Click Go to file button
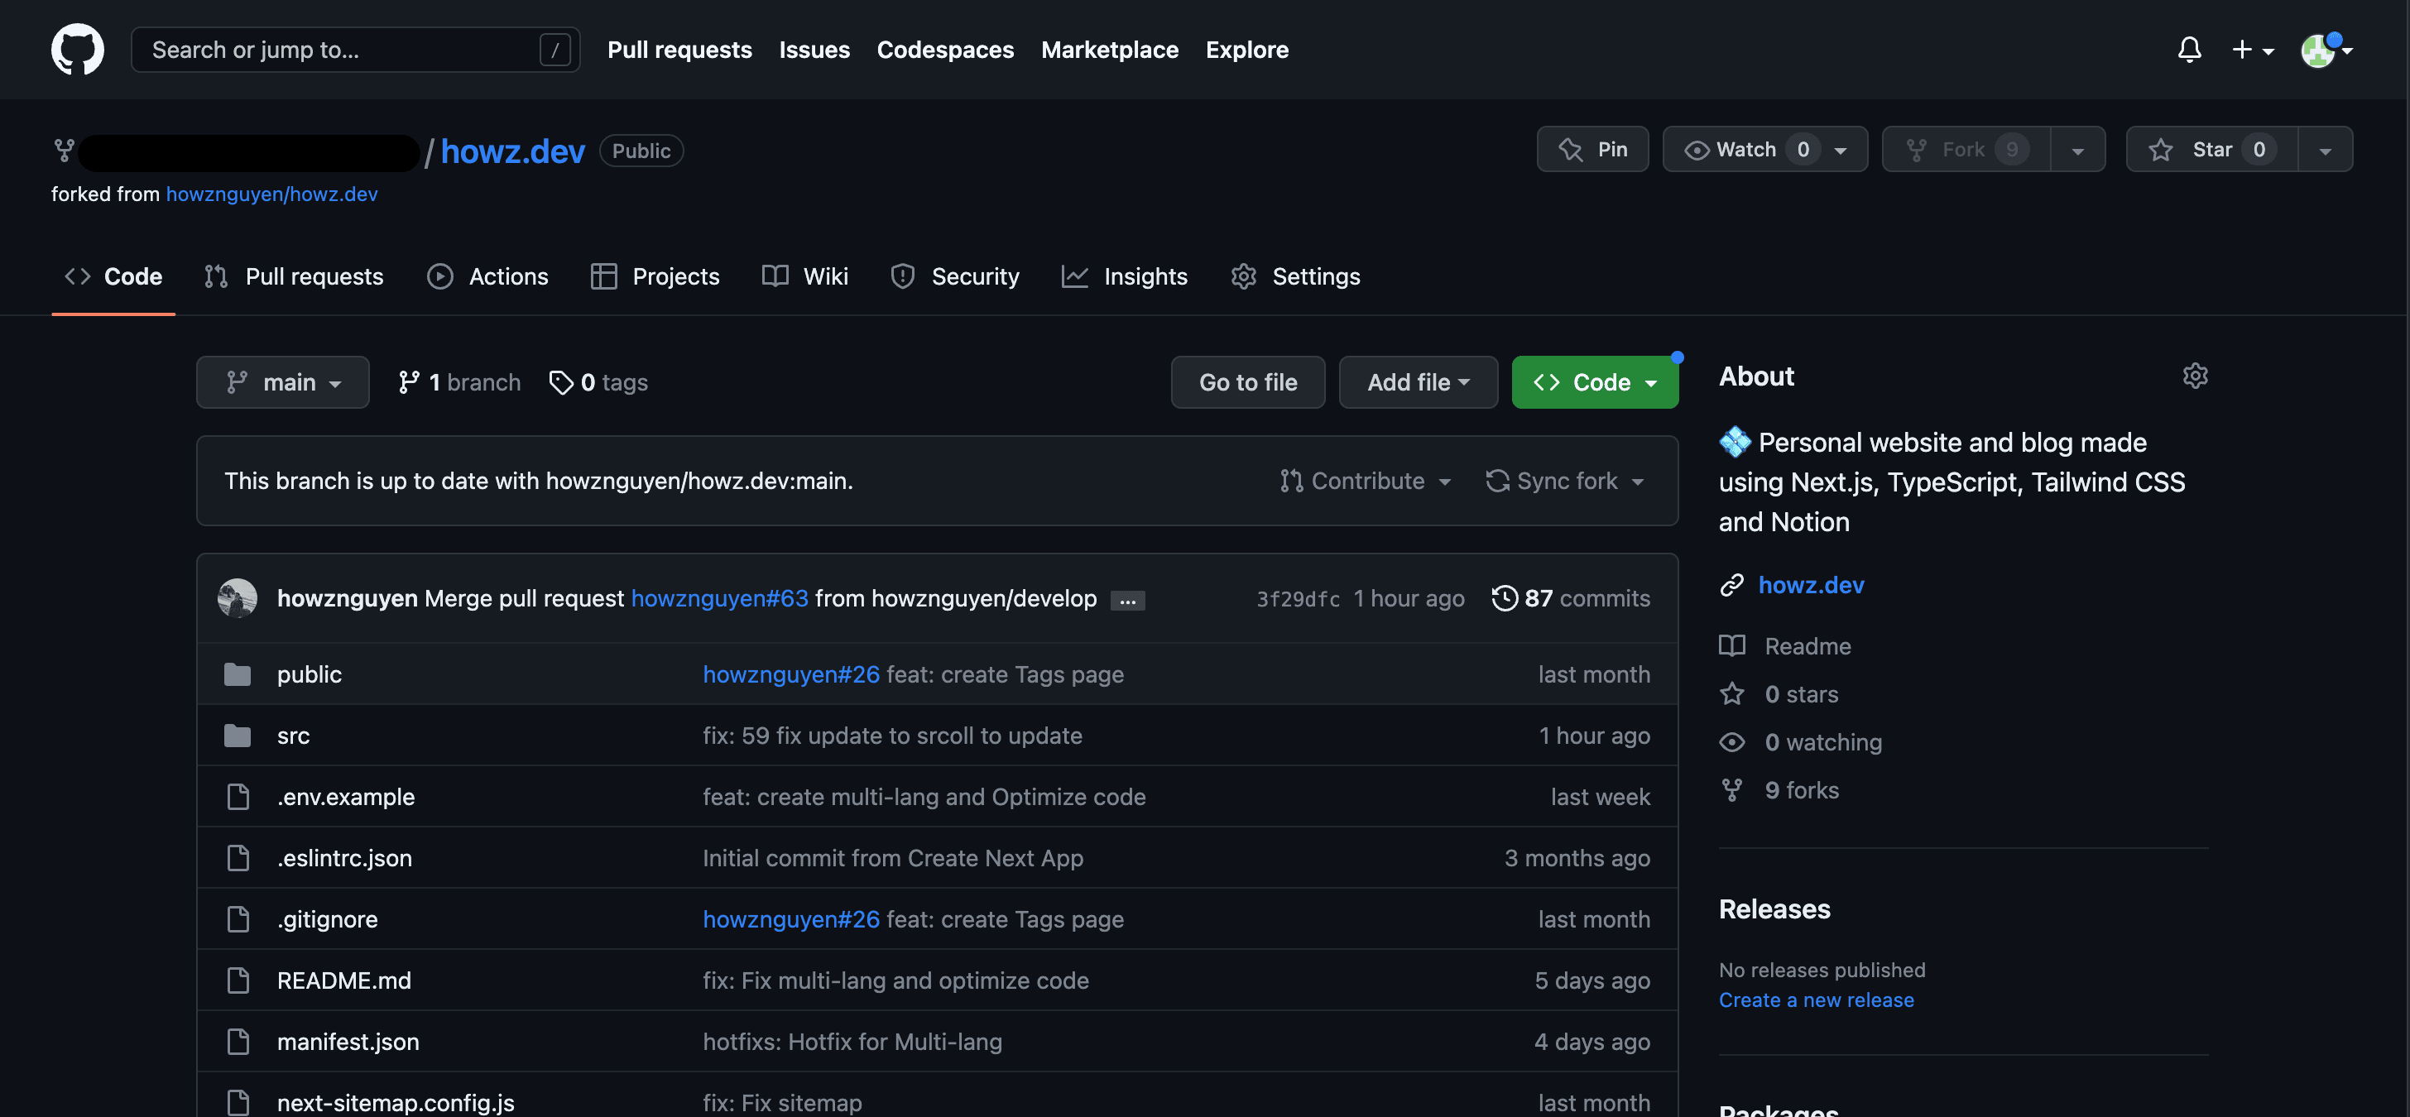This screenshot has height=1117, width=2410. point(1248,381)
